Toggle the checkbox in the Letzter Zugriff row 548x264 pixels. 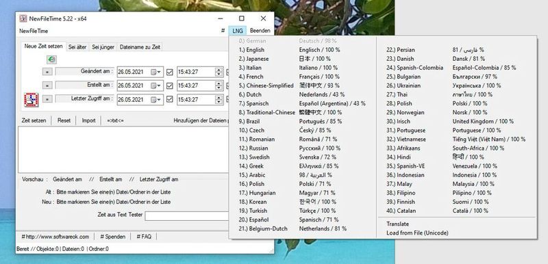point(170,99)
